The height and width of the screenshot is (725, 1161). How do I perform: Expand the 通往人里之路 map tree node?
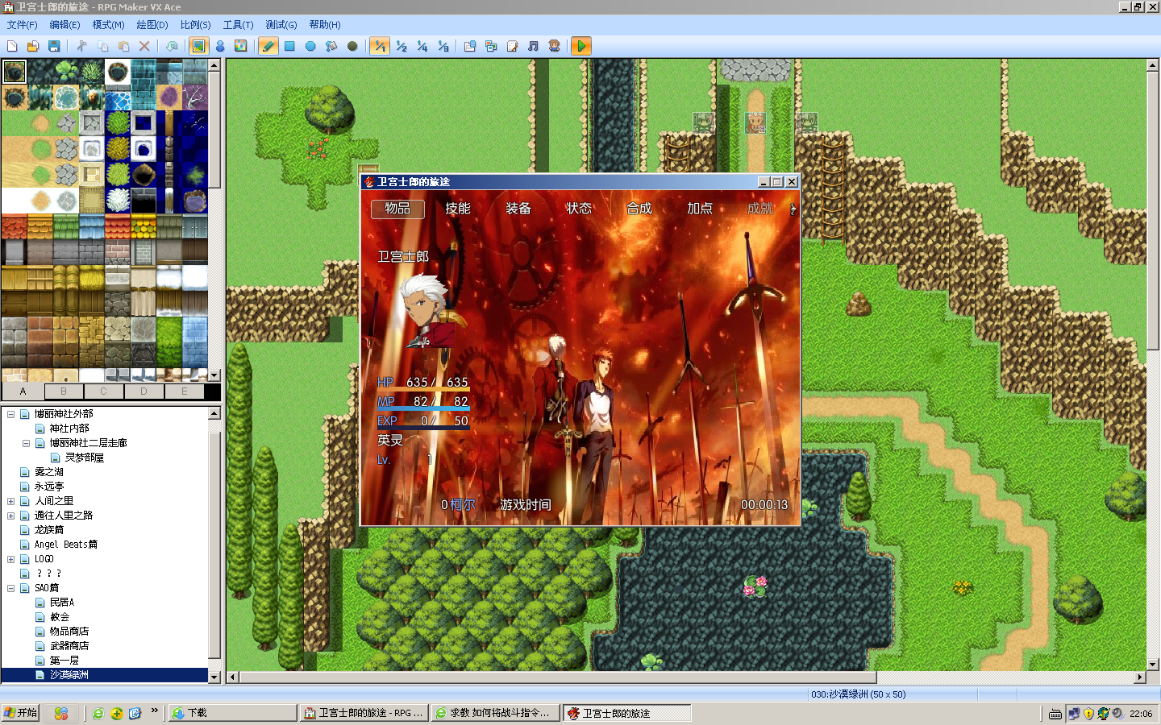pos(11,516)
